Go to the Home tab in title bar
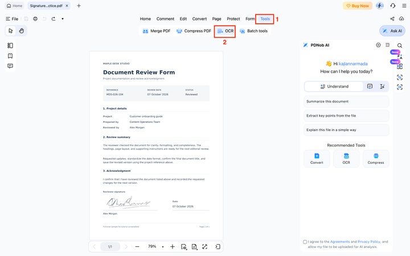This screenshot has width=410, height=256. (x=14, y=6)
